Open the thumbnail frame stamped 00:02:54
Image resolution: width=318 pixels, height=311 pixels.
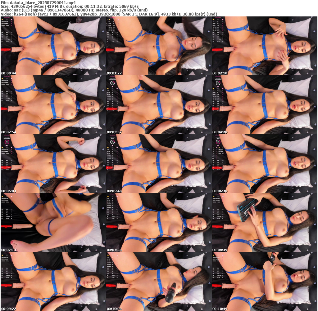tap(53, 105)
